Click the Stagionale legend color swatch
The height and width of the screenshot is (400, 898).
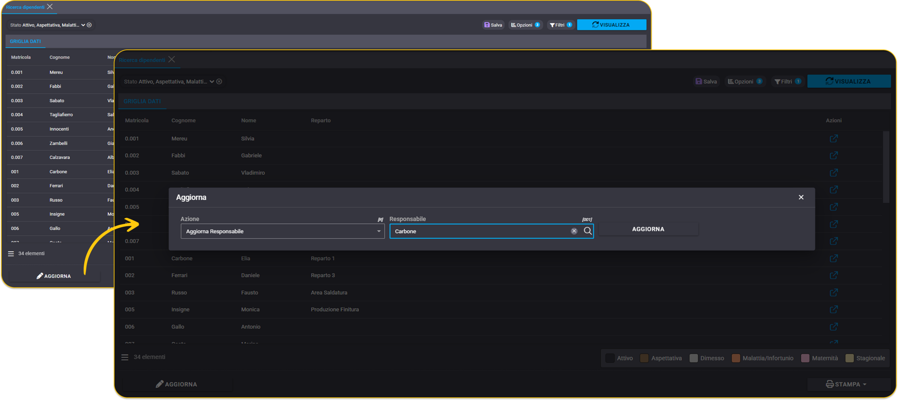[x=849, y=358]
